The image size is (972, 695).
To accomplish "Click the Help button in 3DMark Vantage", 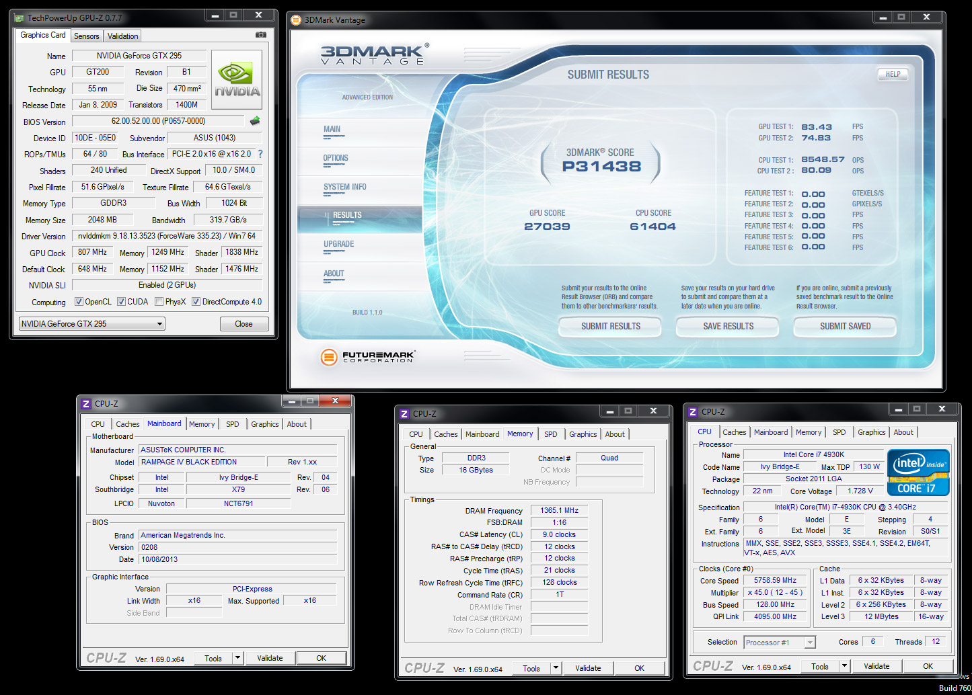I will coord(893,75).
